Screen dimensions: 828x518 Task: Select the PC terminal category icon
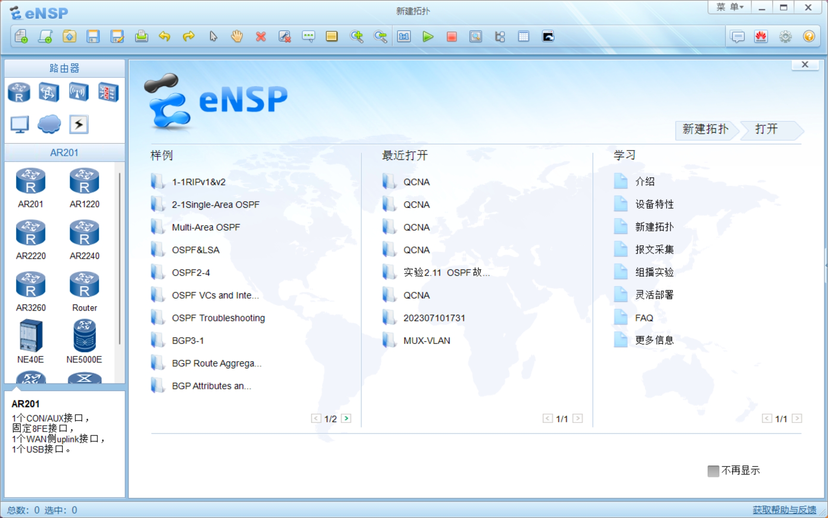click(19, 125)
